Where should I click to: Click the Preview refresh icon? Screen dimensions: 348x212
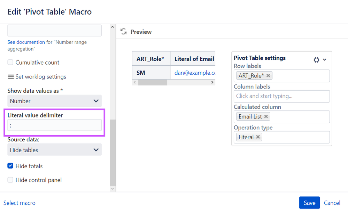pos(123,32)
